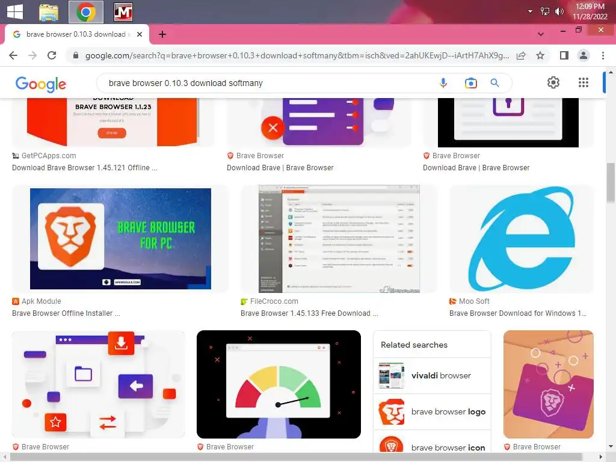The height and width of the screenshot is (462, 616).
Task: Open Brave Browser 1.45.133 Free Download result
Action: click(310, 313)
